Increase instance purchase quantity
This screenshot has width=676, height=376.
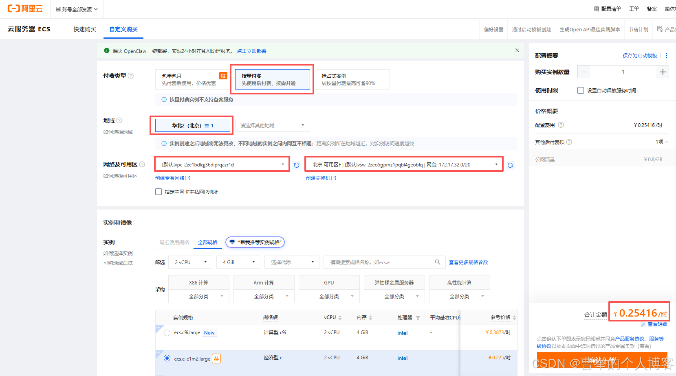(x=663, y=72)
